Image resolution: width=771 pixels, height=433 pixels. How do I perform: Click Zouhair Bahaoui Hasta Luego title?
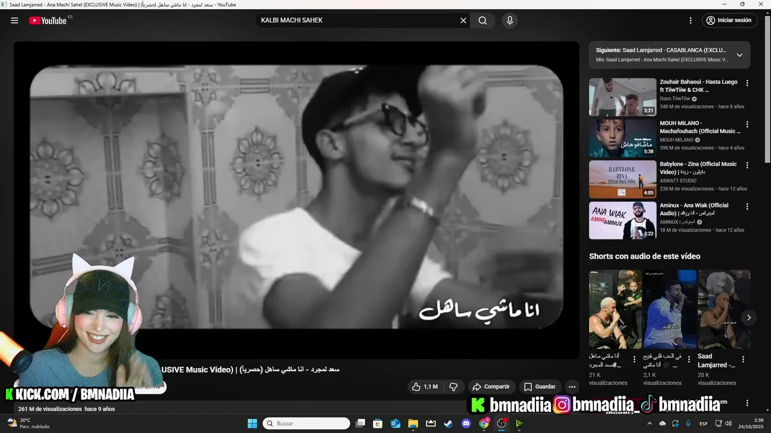click(699, 86)
